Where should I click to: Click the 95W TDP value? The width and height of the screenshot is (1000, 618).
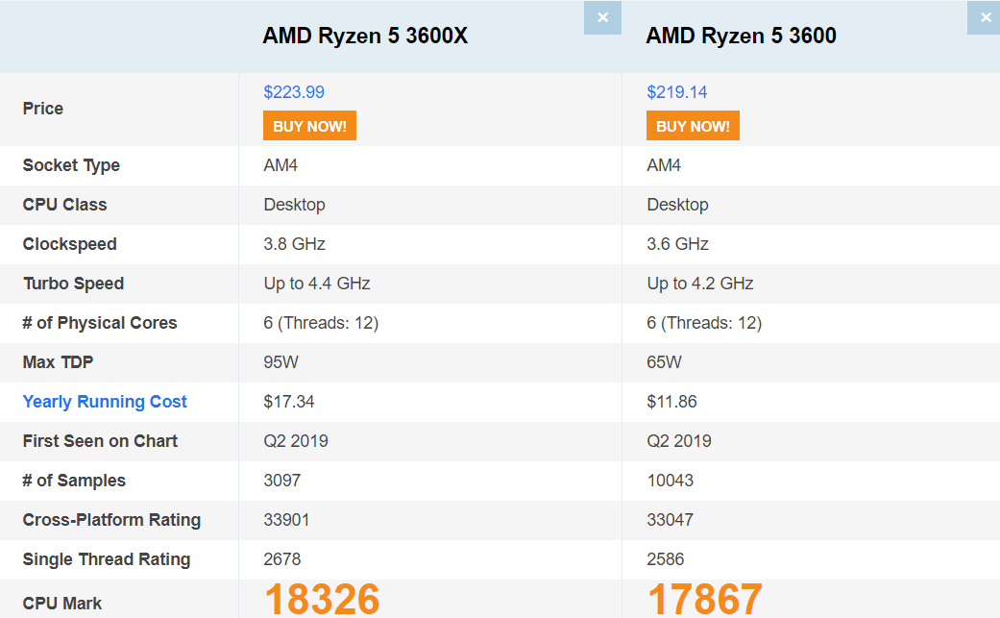(x=280, y=362)
